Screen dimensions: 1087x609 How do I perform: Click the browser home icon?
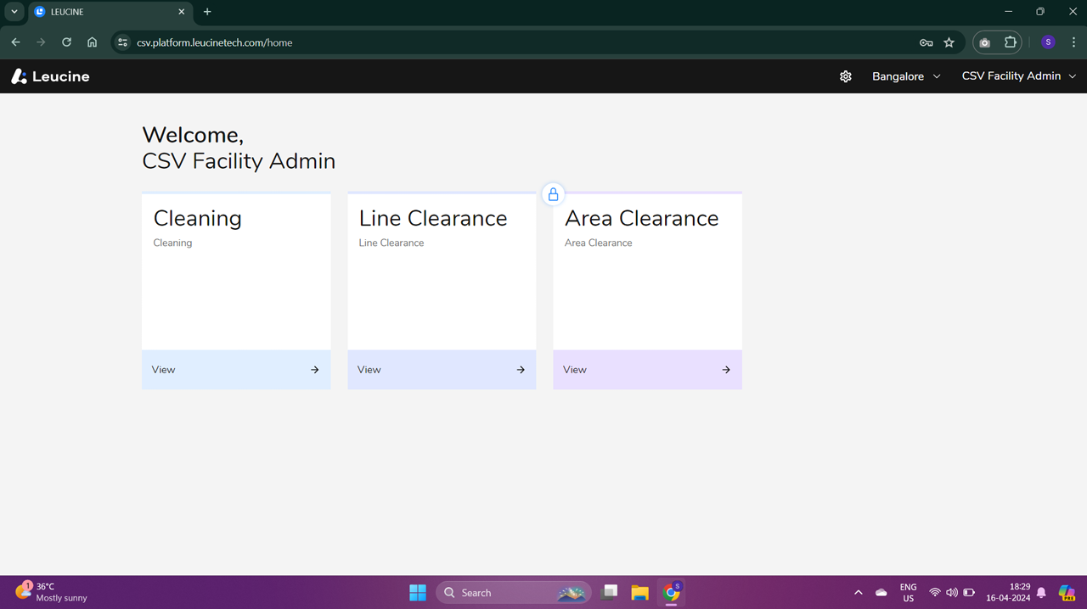point(92,42)
